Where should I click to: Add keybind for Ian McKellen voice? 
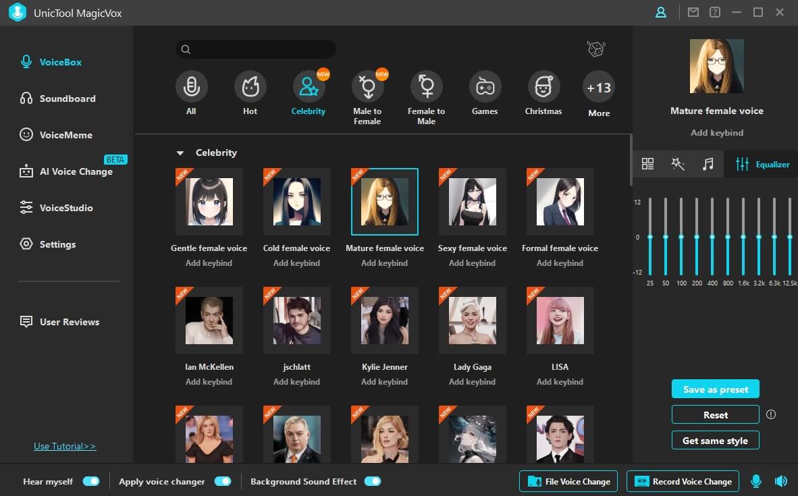(x=209, y=381)
